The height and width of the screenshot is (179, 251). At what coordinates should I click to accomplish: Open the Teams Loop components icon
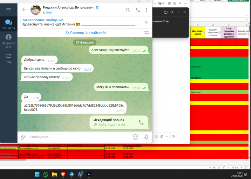coord(162,136)
